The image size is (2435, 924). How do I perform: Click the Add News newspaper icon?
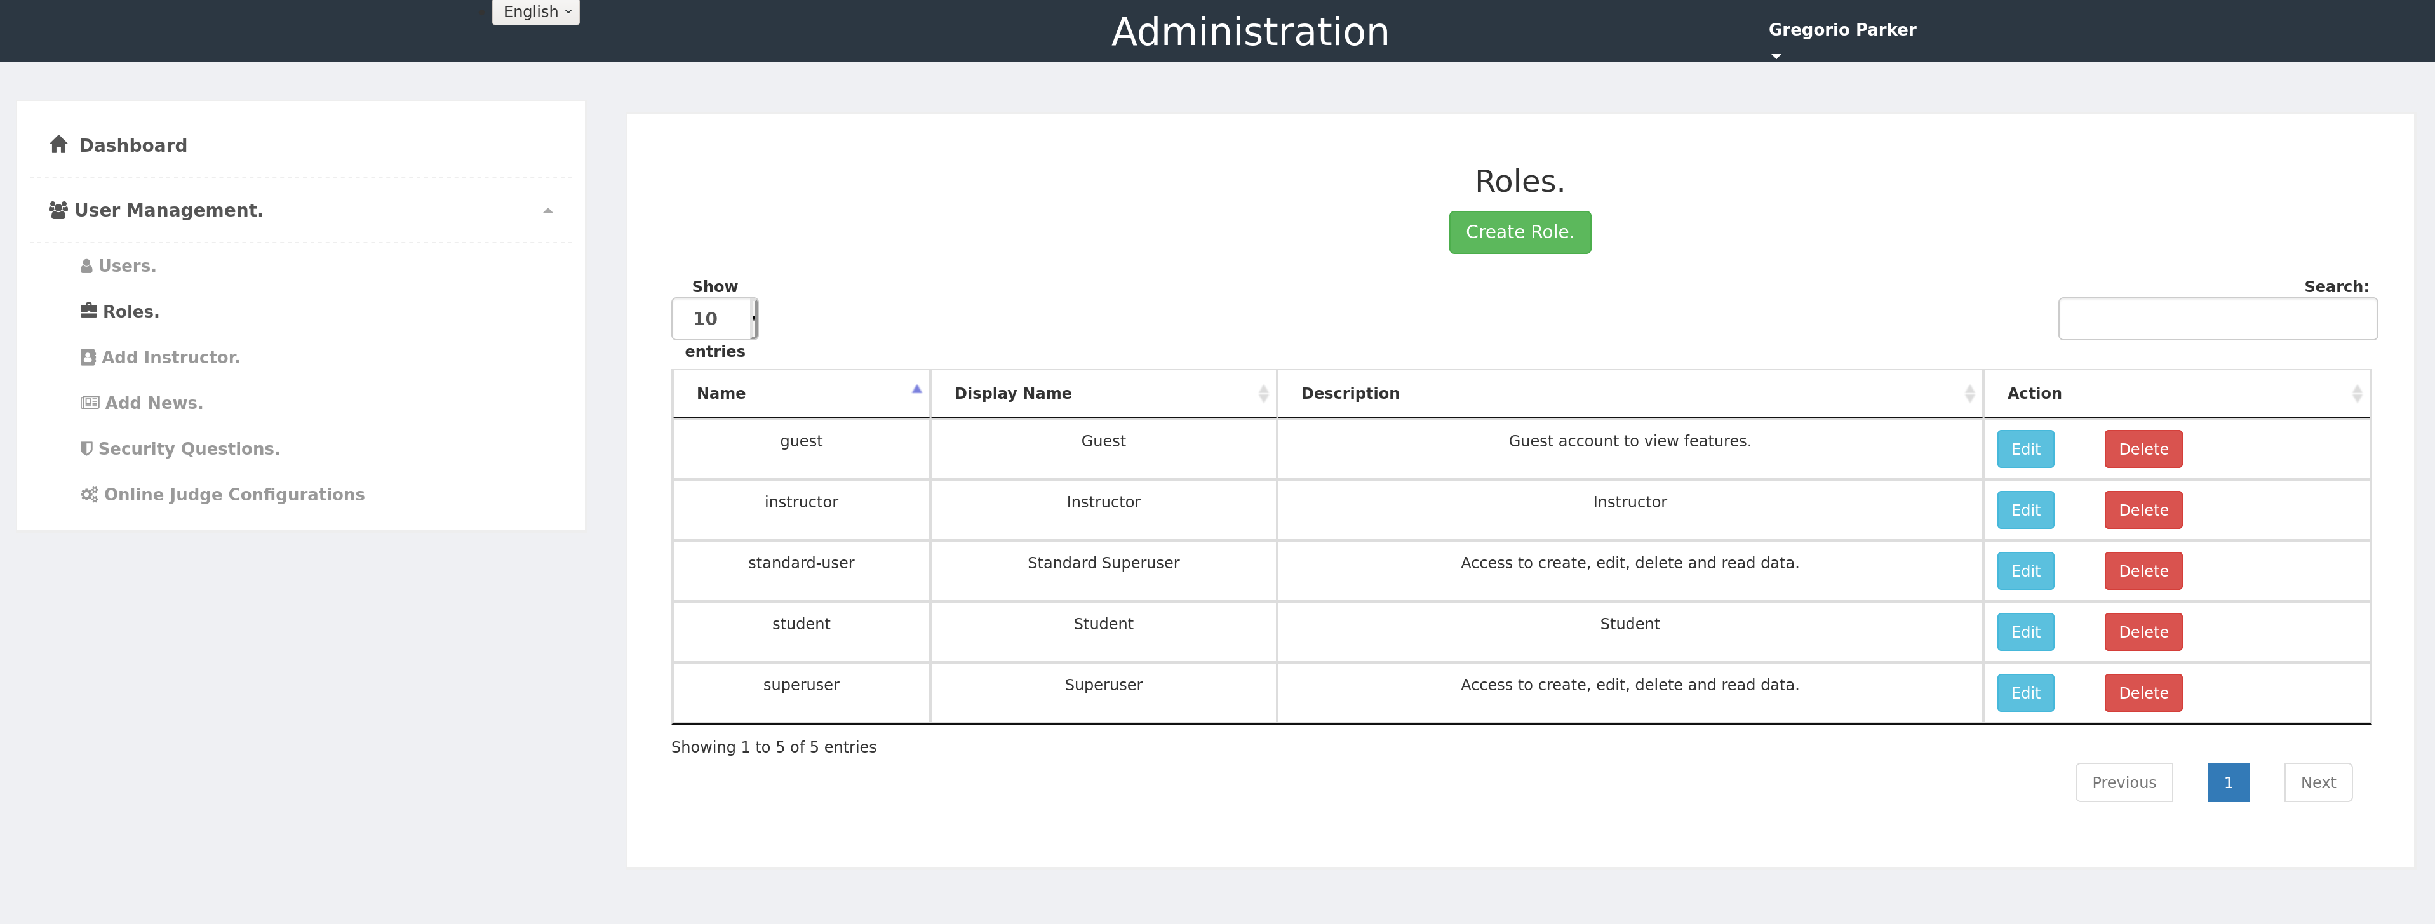click(x=90, y=403)
